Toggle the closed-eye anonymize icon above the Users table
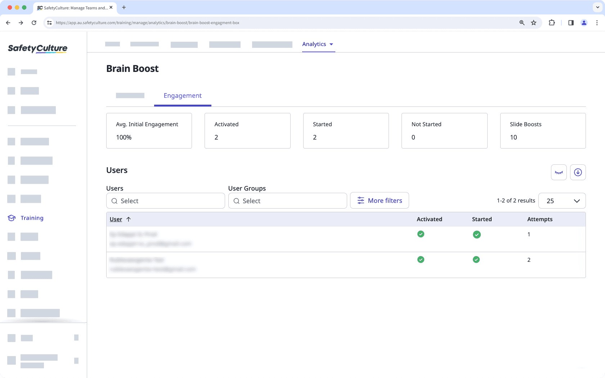605x378 pixels. [559, 172]
